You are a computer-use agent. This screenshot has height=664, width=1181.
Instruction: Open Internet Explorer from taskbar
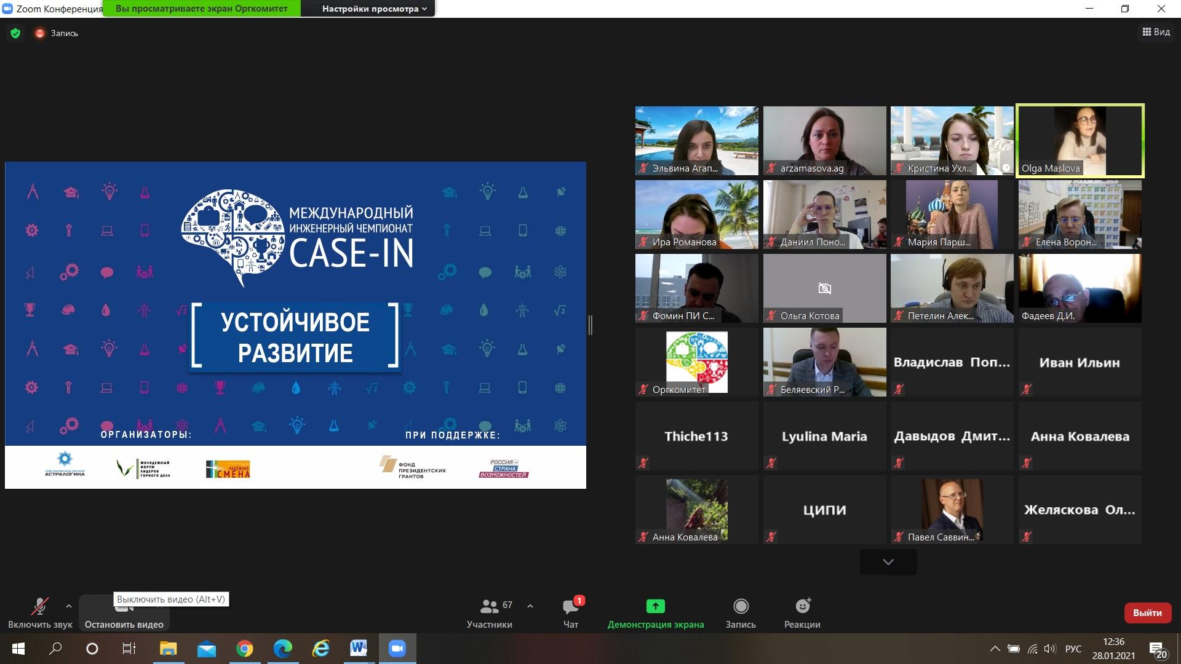tap(321, 649)
